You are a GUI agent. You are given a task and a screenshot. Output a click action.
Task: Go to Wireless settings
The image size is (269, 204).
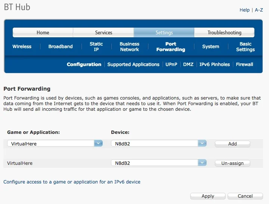pyautogui.click(x=22, y=46)
